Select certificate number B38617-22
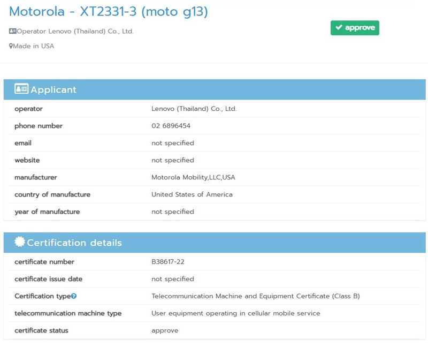The image size is (428, 347). tap(168, 262)
